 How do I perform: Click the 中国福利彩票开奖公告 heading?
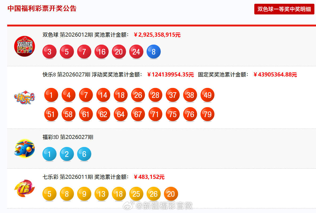pos(41,9)
